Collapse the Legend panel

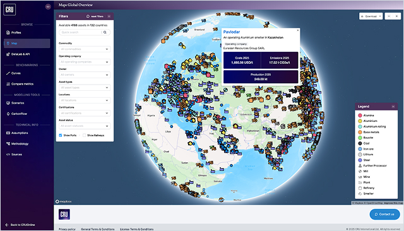(393, 107)
